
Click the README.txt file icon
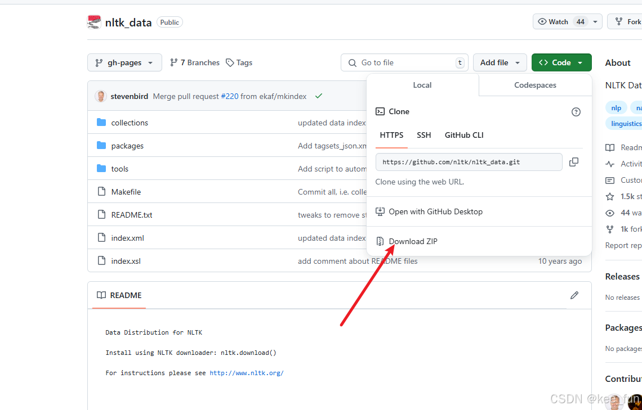101,215
